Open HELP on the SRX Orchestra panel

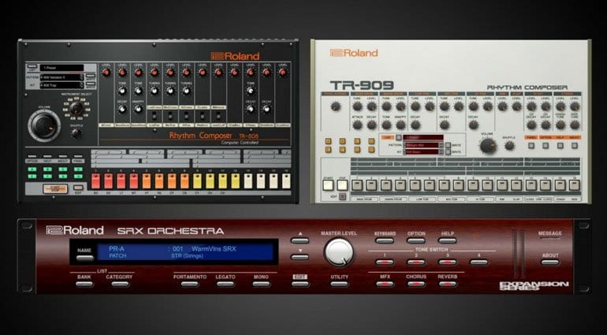point(448,240)
